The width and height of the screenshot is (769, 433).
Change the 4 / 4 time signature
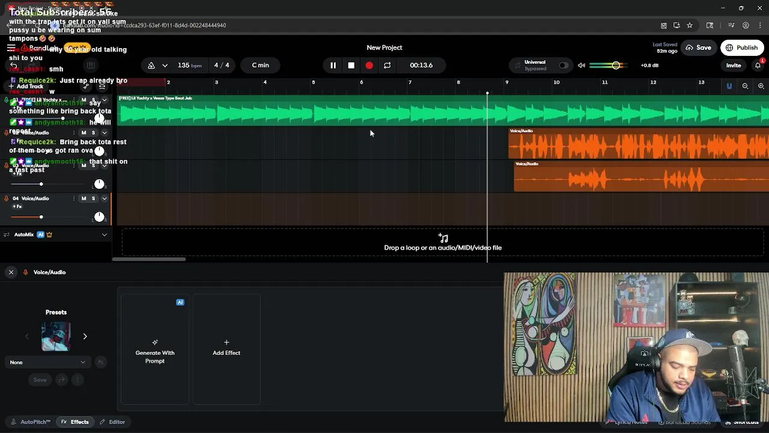(222, 65)
